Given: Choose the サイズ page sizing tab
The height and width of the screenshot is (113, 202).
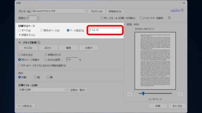Looking at the screenshot, I should click(28, 48).
